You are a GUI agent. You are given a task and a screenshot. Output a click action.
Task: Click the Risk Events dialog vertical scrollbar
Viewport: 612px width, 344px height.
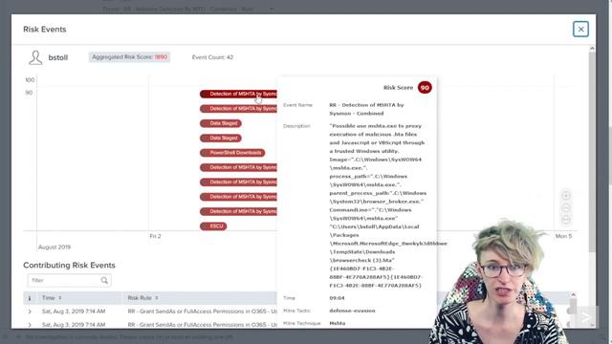point(592,152)
